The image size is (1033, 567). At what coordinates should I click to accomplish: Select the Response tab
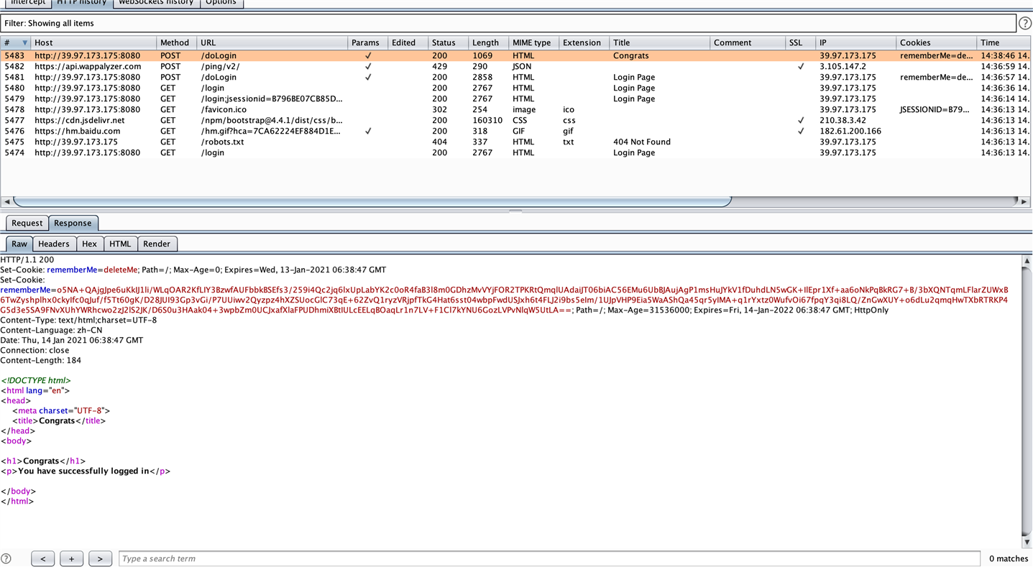point(73,223)
